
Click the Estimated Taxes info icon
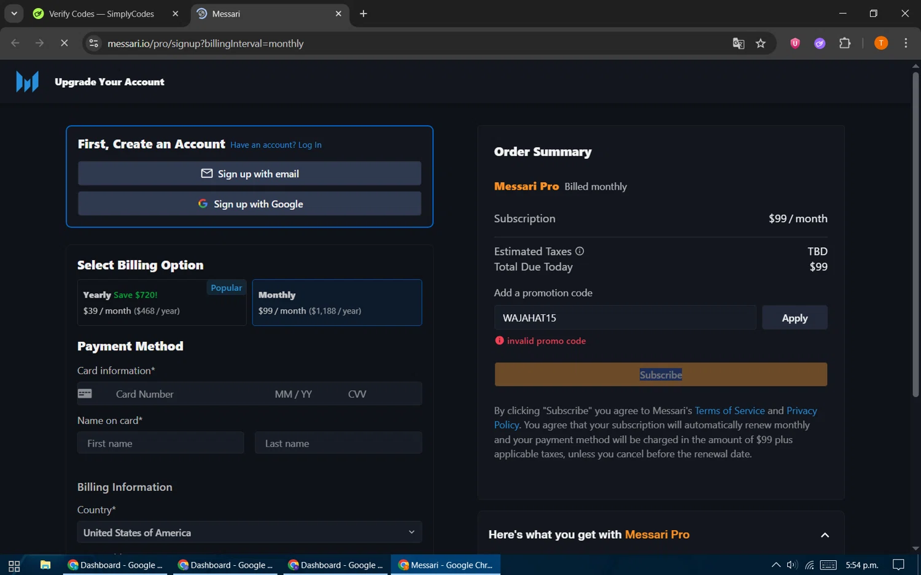(x=580, y=251)
